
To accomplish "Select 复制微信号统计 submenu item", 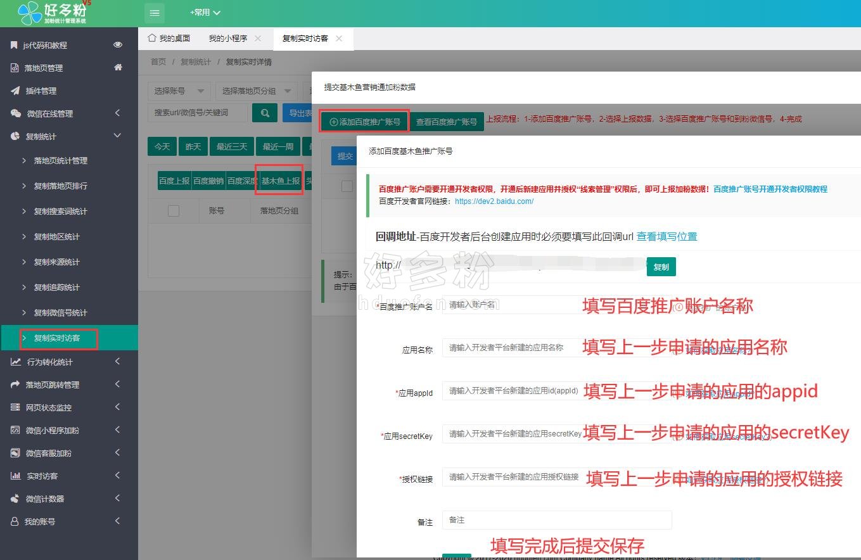I will point(61,313).
